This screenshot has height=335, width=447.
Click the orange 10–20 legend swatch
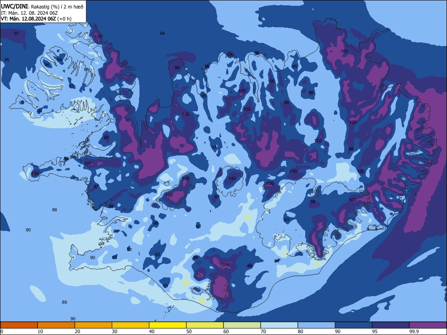(x=56, y=325)
